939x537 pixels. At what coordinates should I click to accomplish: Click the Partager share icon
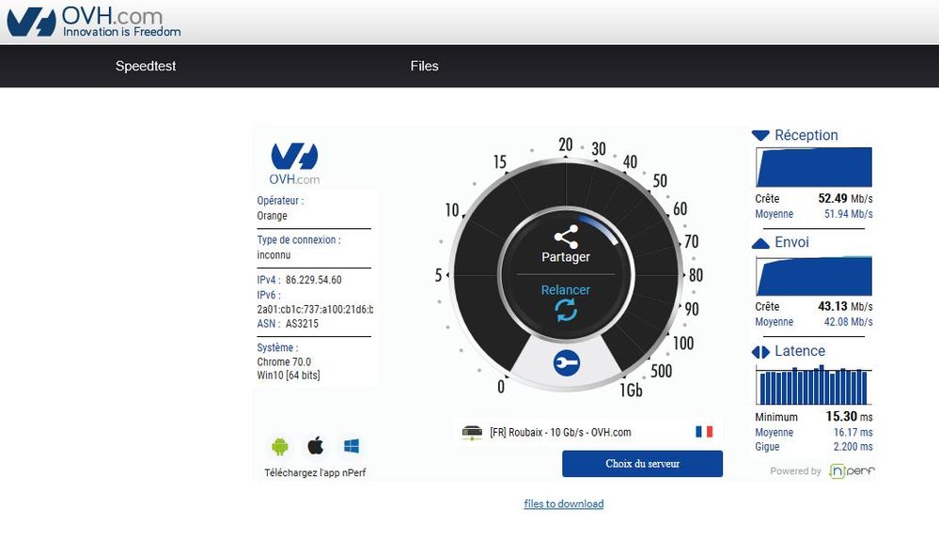566,237
